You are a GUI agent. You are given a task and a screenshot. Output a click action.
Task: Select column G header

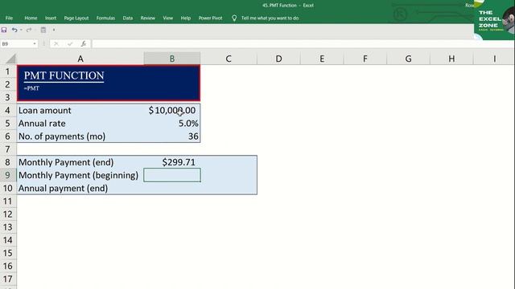pyautogui.click(x=408, y=59)
